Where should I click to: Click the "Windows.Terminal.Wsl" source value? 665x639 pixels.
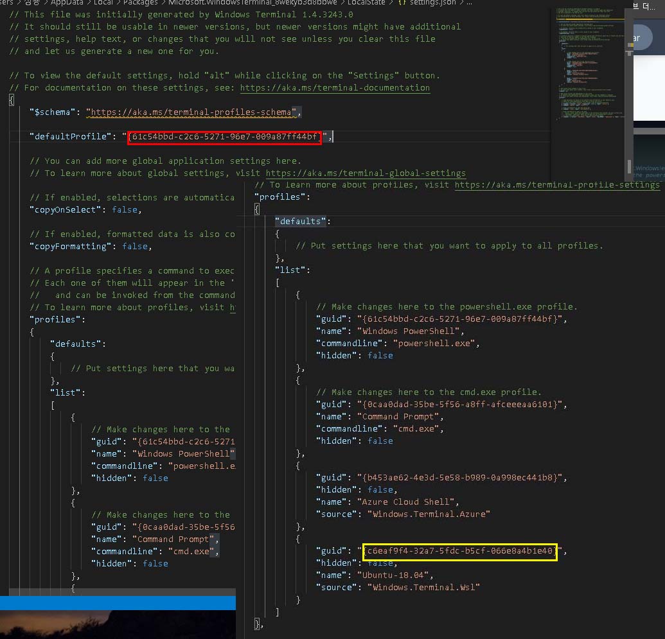(x=423, y=588)
